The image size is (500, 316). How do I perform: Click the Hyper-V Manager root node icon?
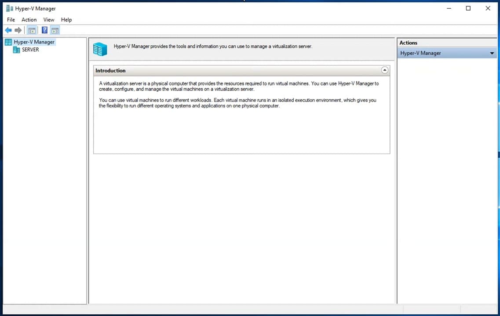pyautogui.click(x=8, y=42)
